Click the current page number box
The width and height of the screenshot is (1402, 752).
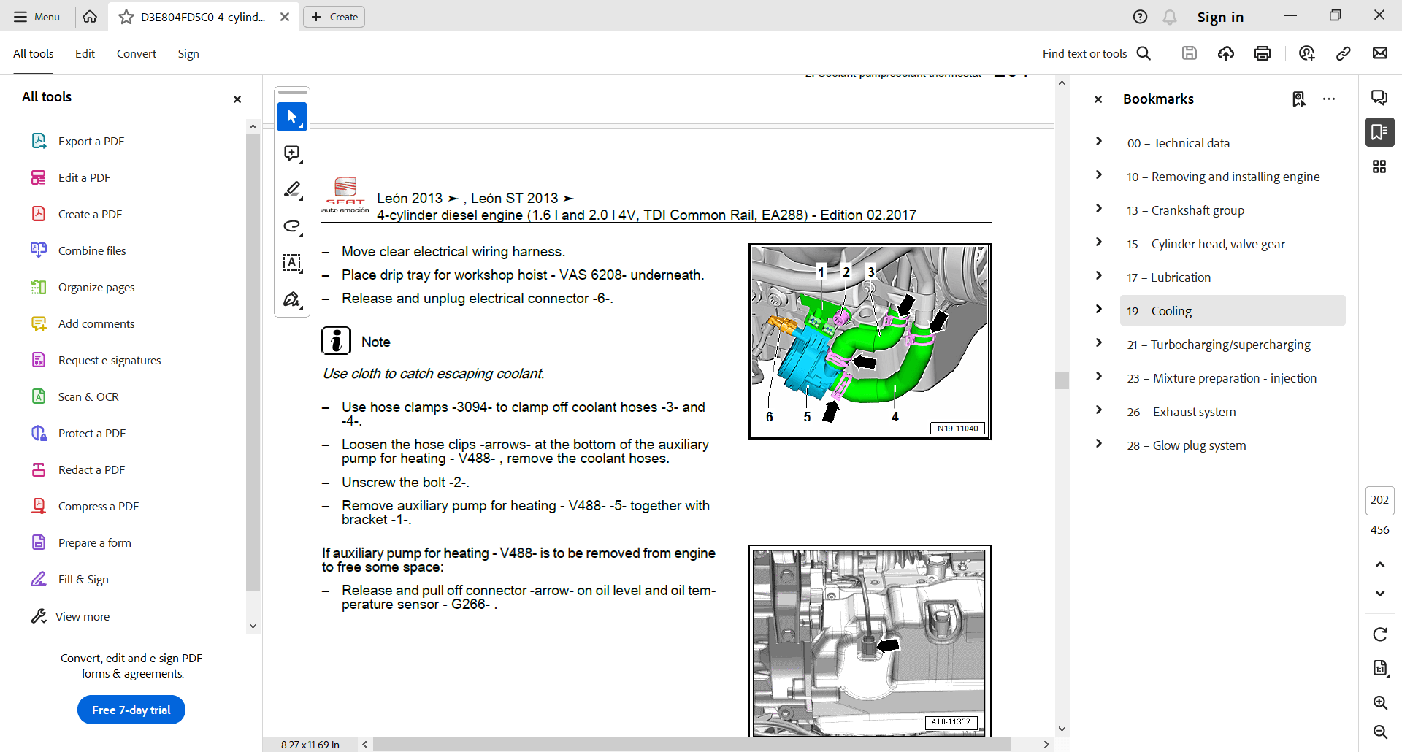pos(1379,500)
